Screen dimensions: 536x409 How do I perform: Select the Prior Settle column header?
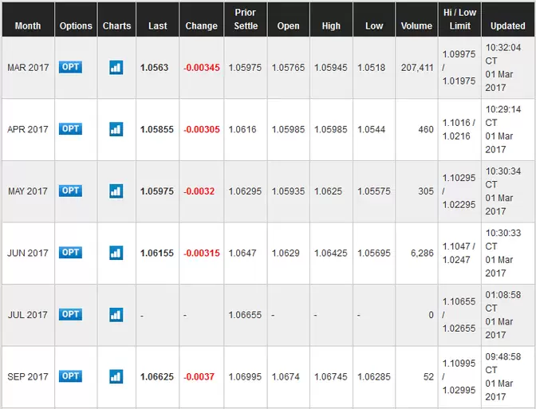(x=246, y=19)
